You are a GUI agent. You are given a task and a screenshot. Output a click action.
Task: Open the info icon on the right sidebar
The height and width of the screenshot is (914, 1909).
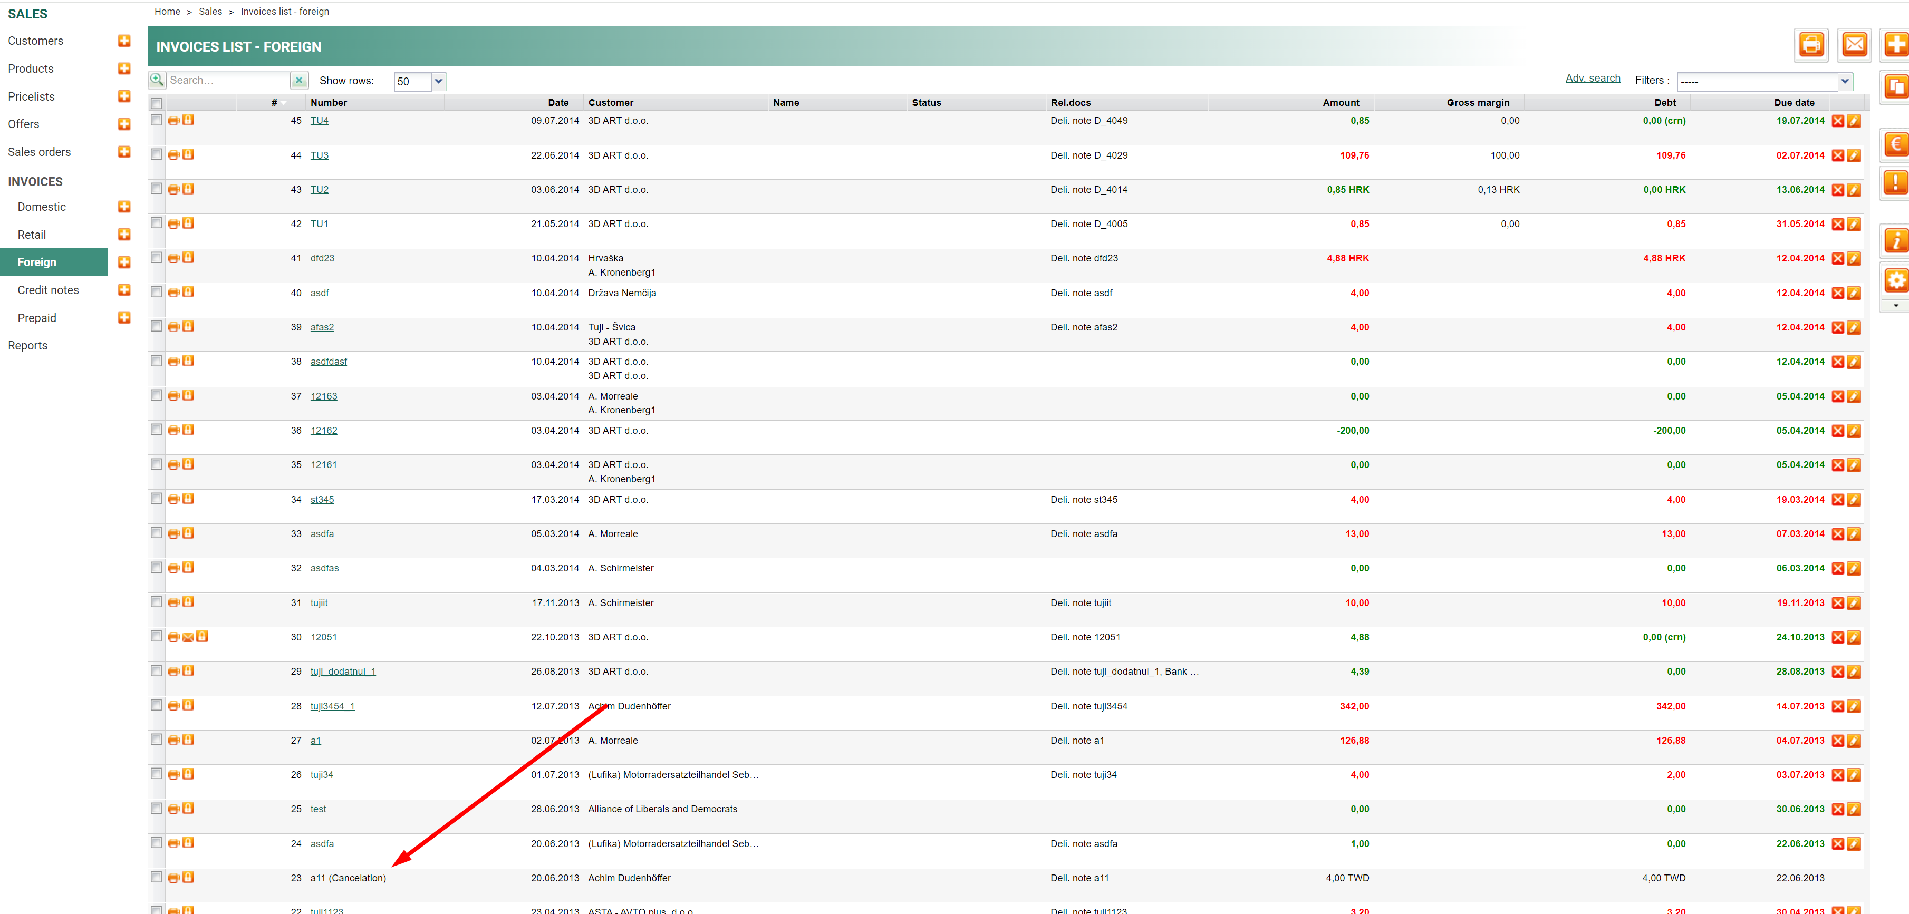pos(1896,240)
